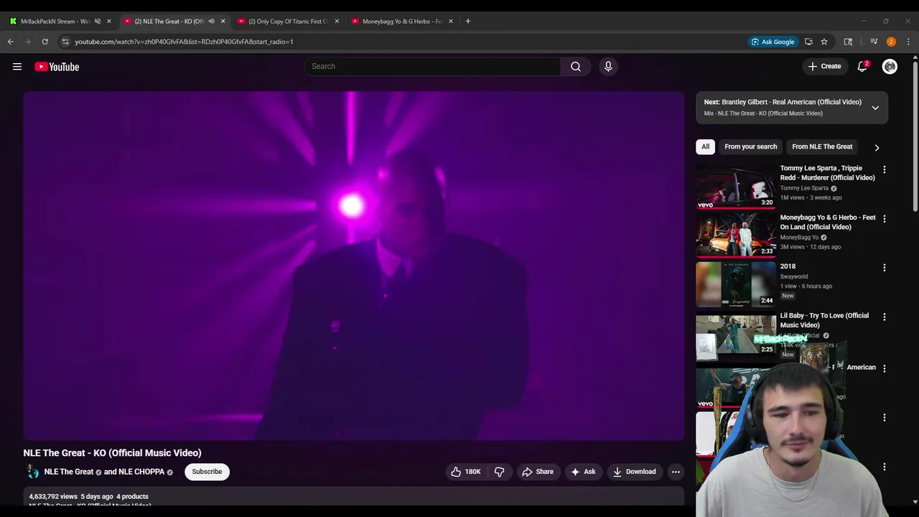
Task: Subscribe to NLE The Great channel
Action: coord(207,472)
